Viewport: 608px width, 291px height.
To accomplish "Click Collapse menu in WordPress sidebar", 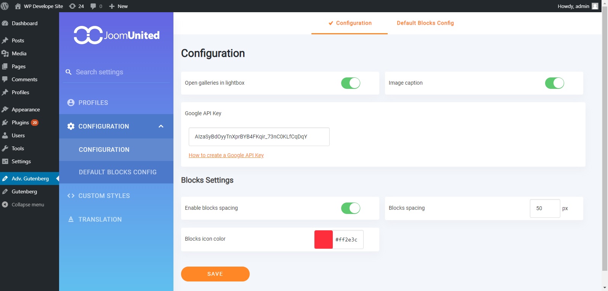I will point(27,204).
